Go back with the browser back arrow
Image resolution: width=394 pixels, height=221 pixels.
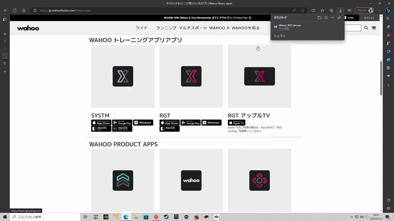tap(6, 10)
